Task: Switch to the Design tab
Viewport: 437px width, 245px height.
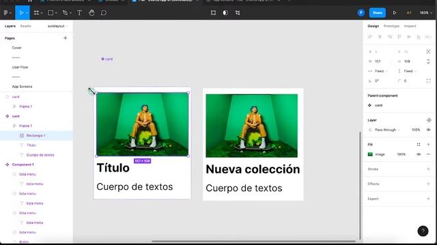Action: [x=373, y=26]
